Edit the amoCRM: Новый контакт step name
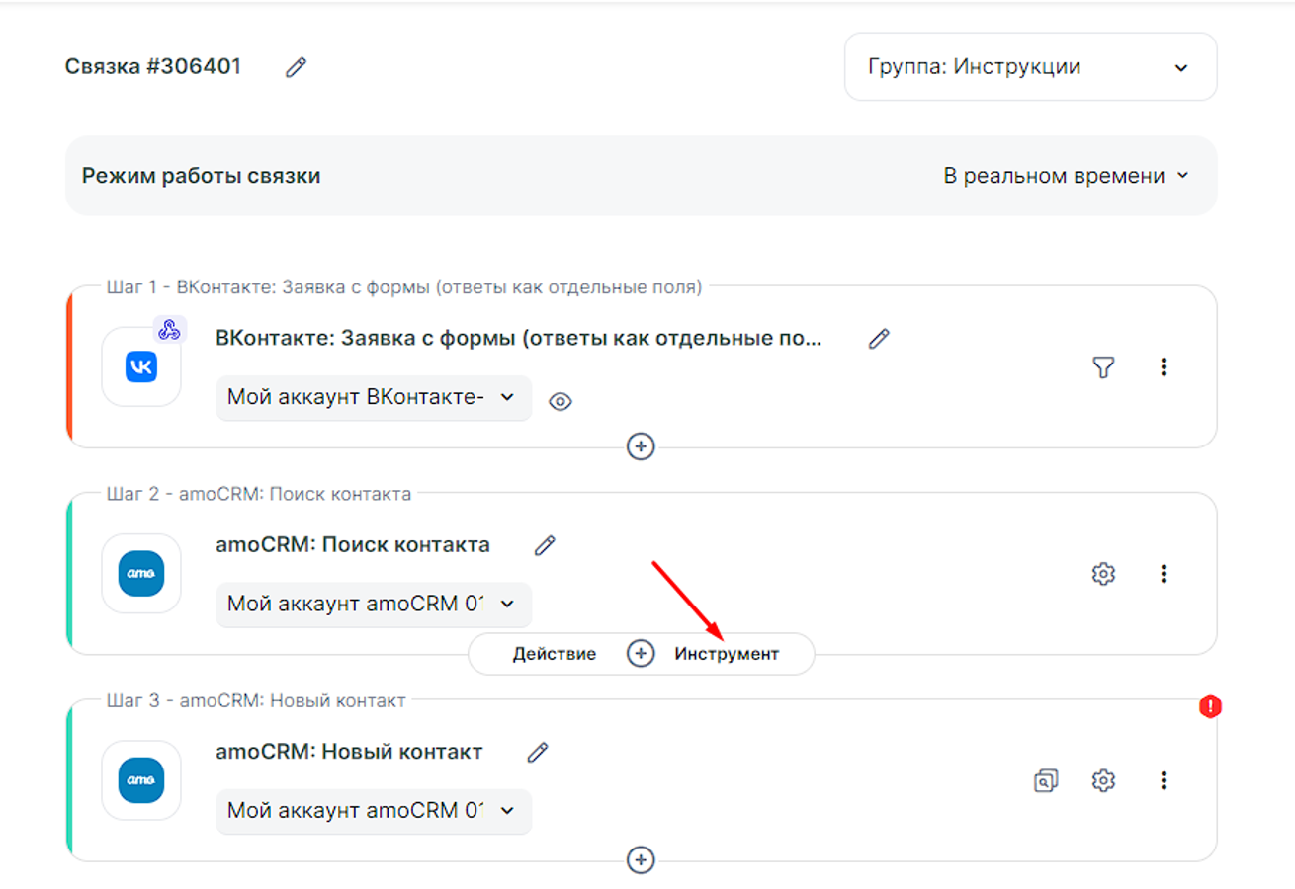The height and width of the screenshot is (889, 1295). pos(538,752)
